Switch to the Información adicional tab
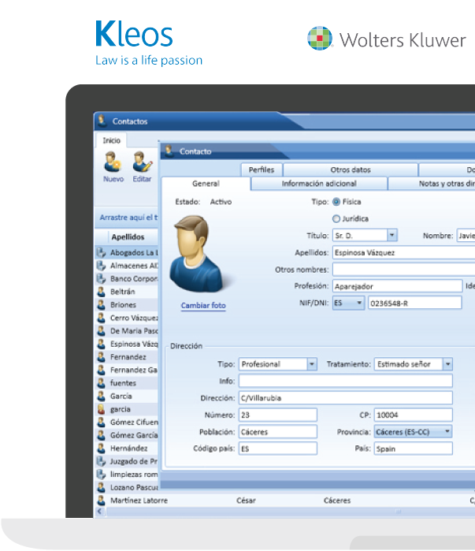 click(319, 184)
